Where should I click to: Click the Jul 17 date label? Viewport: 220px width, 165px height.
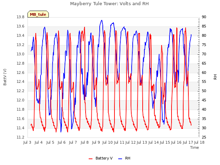188,142
